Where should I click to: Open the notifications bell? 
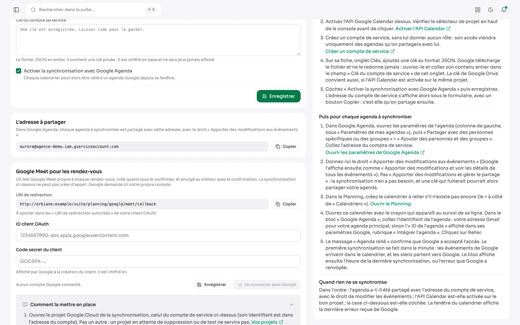(504, 10)
